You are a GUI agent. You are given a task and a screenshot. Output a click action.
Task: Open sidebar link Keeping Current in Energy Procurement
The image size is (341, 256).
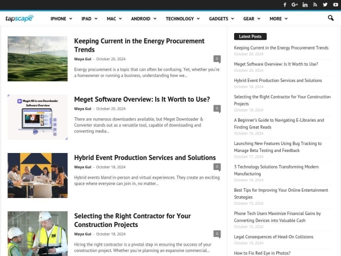tap(281, 48)
